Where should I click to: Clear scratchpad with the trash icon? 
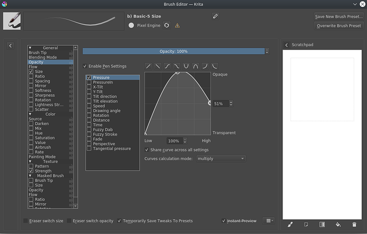point(354,225)
